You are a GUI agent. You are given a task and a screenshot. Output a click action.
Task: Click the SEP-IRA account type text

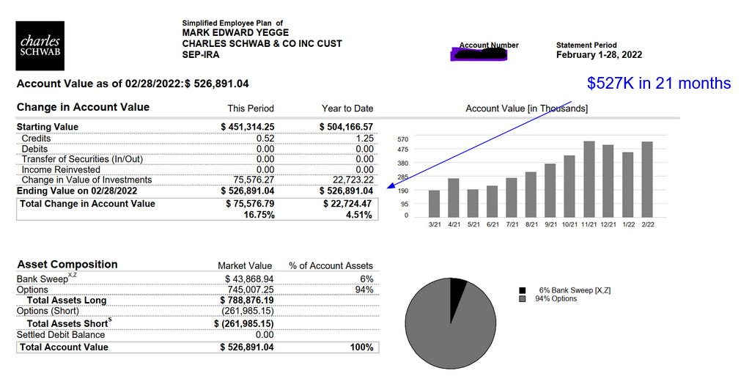click(201, 54)
